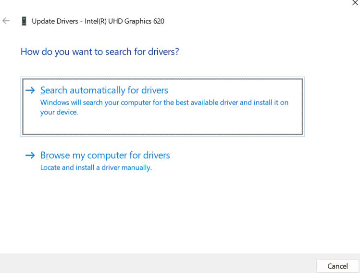Image resolution: width=360 pixels, height=273 pixels.
Task: Click empty space inside the focused Search automatically box
Action: (x=192, y=125)
